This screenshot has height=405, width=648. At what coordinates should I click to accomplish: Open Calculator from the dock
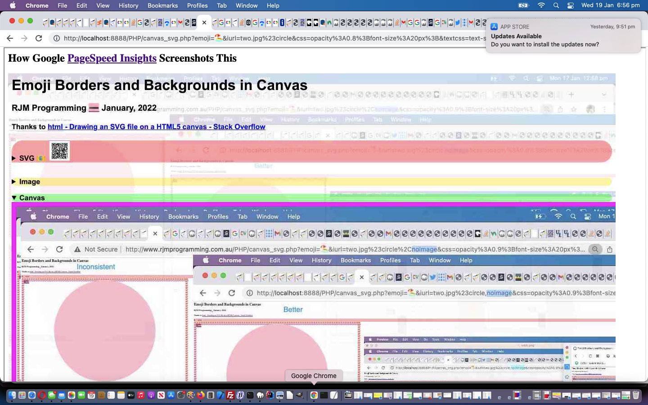pos(211,396)
